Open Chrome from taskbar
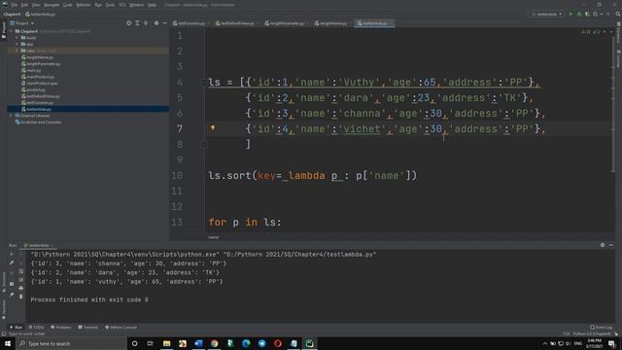The image size is (622, 350). coord(214,343)
